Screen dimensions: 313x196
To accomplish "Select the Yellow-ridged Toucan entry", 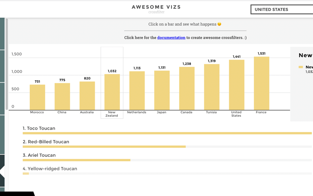I will point(50,169).
